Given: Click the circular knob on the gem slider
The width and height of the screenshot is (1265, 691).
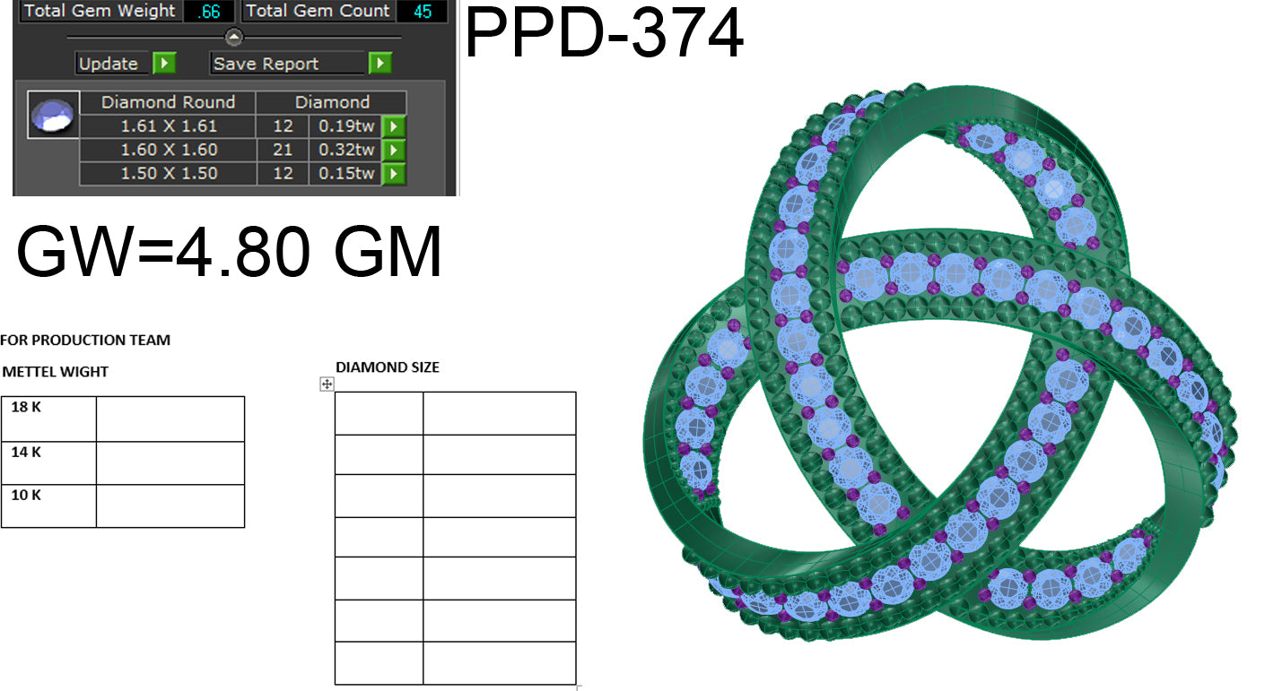Looking at the screenshot, I should click(x=235, y=39).
